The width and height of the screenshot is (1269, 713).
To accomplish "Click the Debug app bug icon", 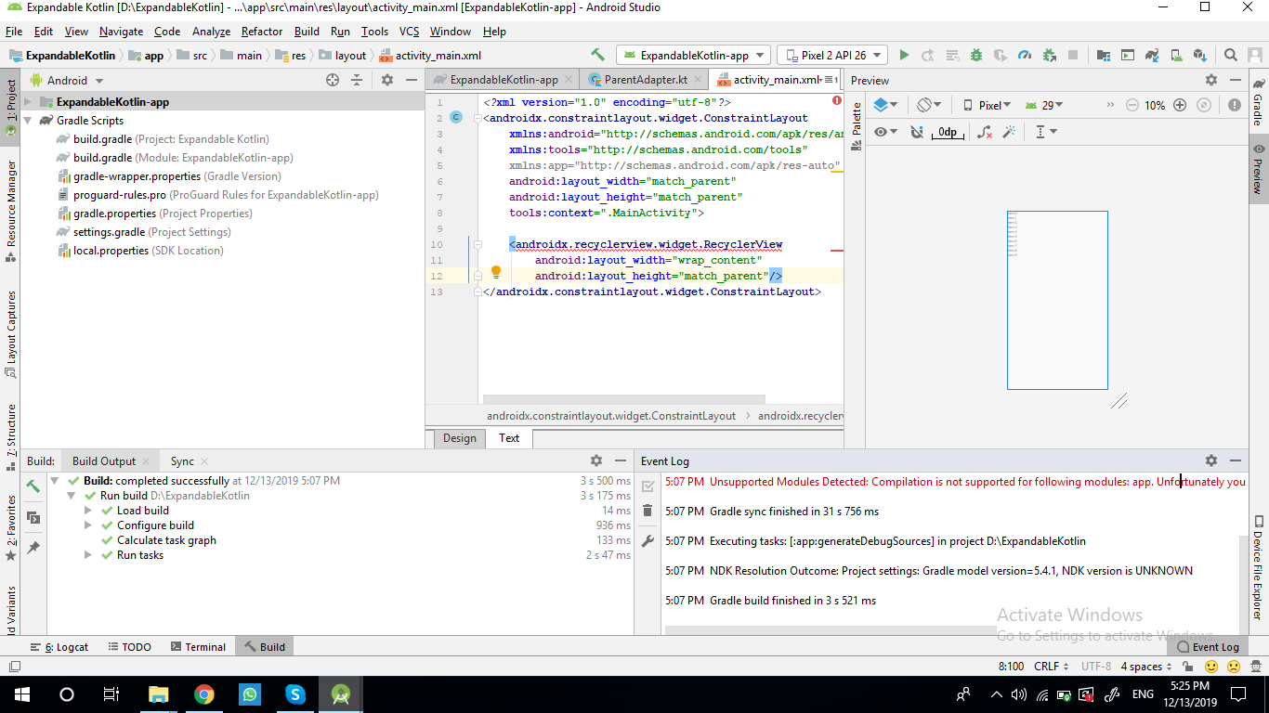I will 976,56.
